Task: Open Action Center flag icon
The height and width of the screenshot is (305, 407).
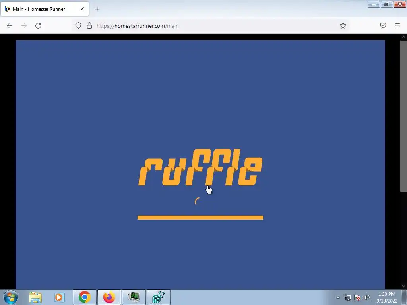Action: point(357,297)
